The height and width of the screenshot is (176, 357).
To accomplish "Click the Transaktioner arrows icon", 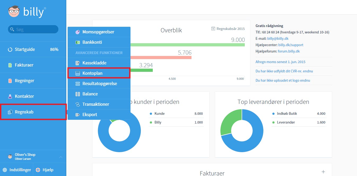I will (78, 104).
